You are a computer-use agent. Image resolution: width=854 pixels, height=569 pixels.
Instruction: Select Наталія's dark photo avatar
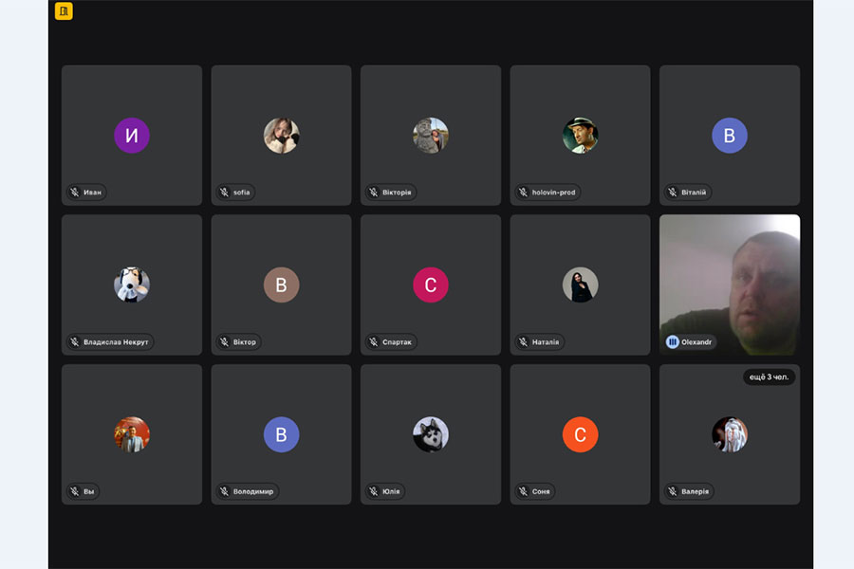tap(580, 284)
